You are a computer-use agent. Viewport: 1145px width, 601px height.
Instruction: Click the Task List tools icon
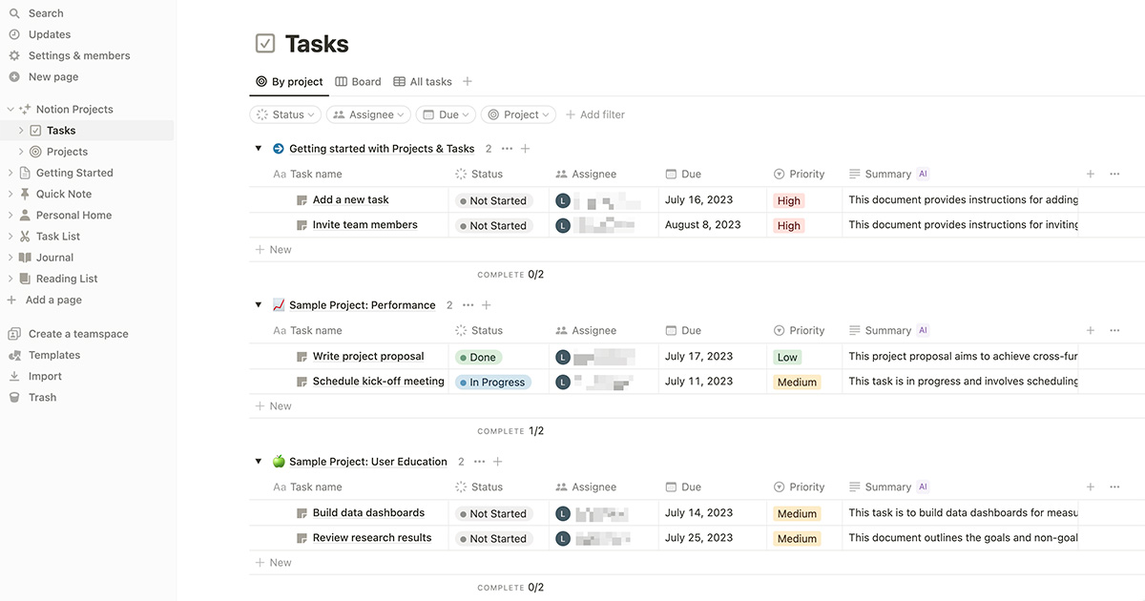click(x=25, y=236)
